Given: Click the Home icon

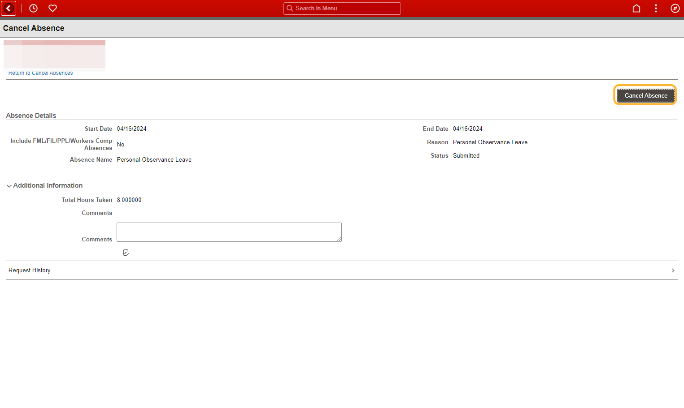Looking at the screenshot, I should coord(636,8).
